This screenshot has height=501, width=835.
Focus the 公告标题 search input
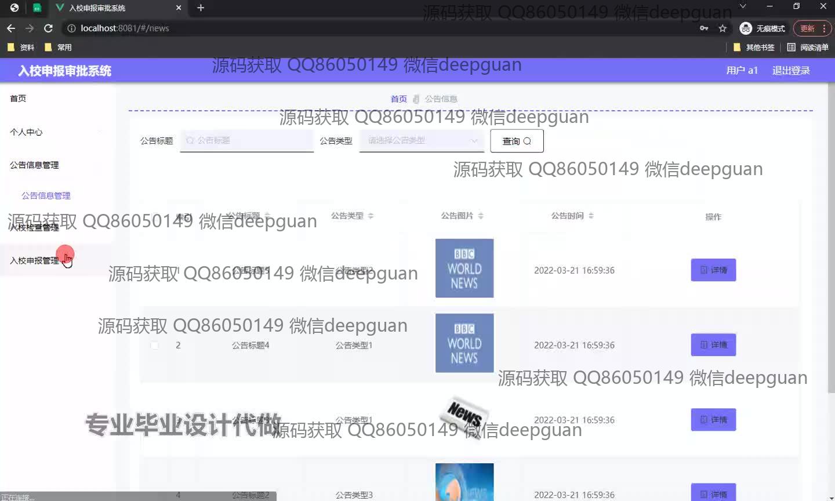pos(246,140)
